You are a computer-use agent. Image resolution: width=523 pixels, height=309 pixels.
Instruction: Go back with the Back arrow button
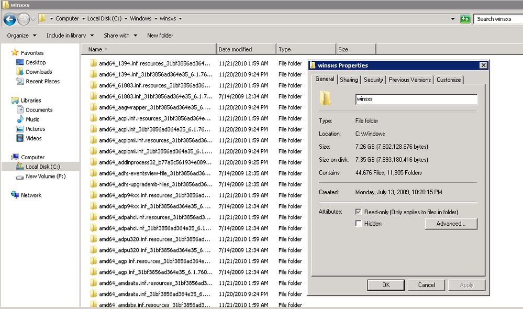coord(9,19)
